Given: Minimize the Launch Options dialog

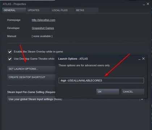Looking at the screenshot, I should click(139, 59).
